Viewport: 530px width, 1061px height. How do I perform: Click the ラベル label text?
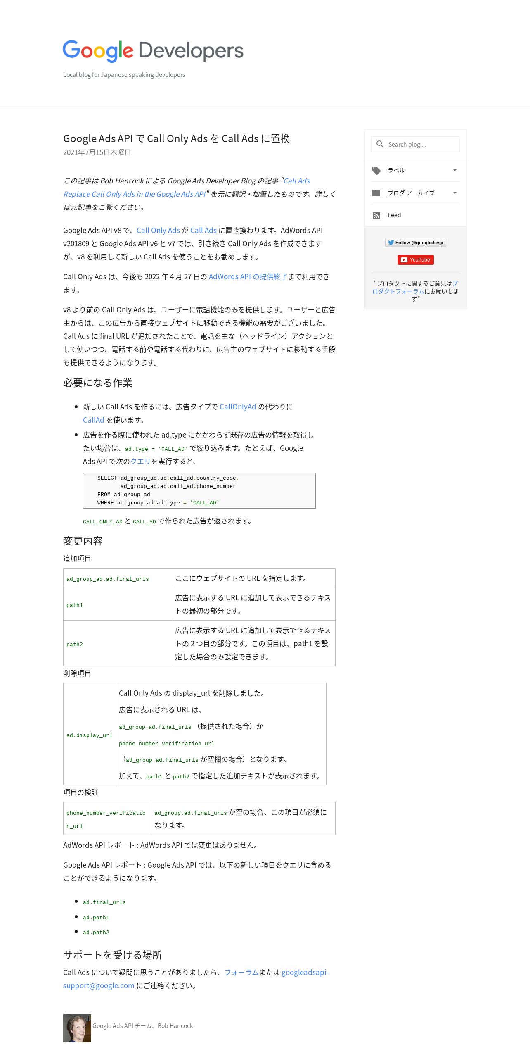pos(396,170)
